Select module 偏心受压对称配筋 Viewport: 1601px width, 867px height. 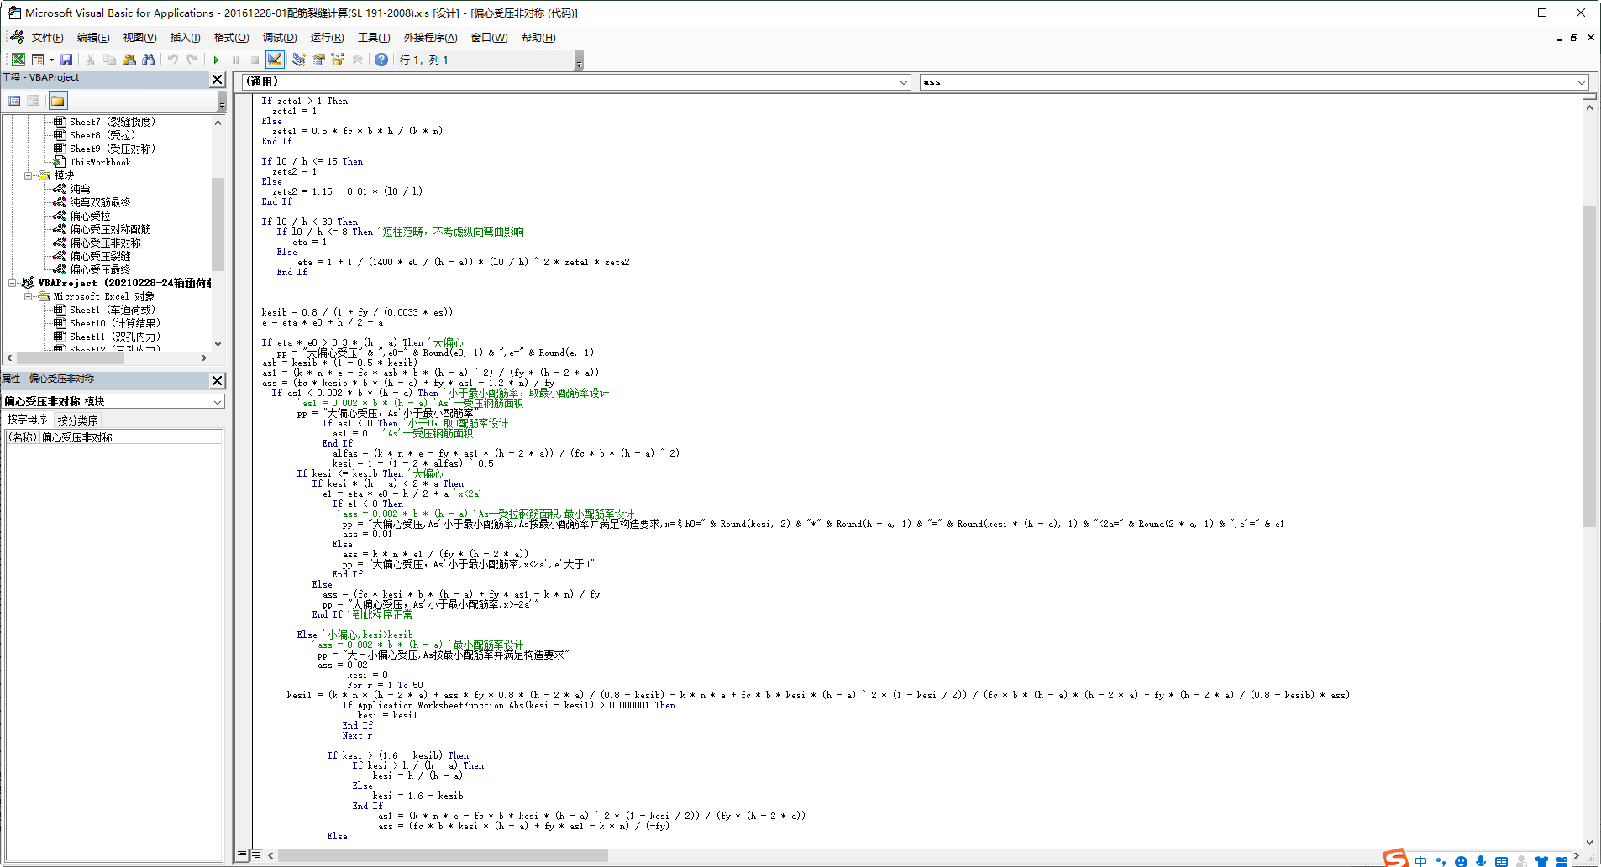click(x=110, y=229)
